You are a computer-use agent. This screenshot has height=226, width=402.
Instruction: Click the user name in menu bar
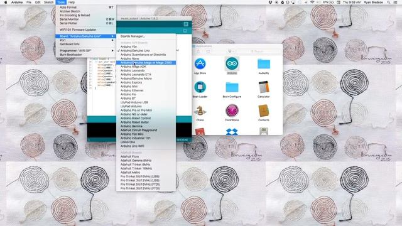coord(373,3)
